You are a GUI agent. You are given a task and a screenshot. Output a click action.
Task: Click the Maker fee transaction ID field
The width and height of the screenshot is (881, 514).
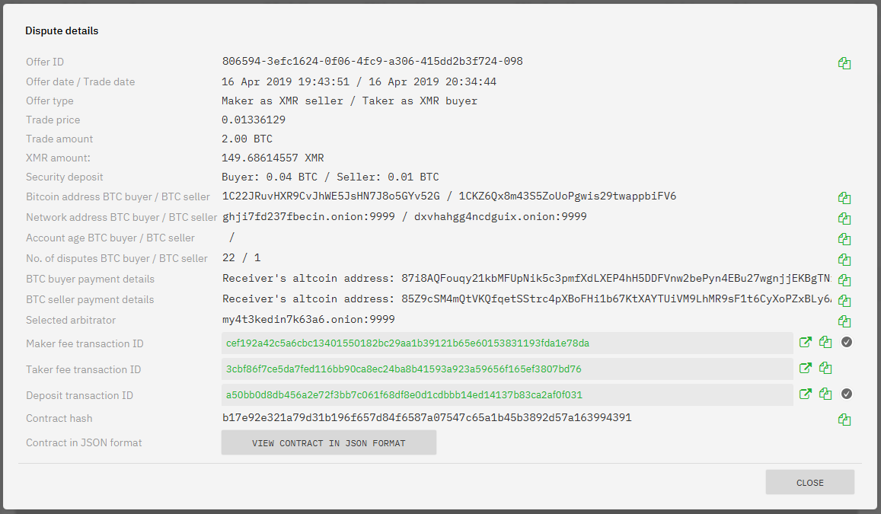point(507,343)
